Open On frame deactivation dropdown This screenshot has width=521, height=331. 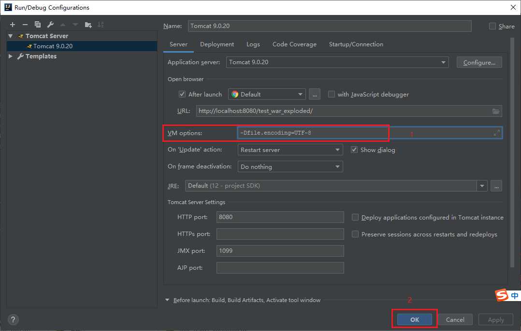click(290, 166)
